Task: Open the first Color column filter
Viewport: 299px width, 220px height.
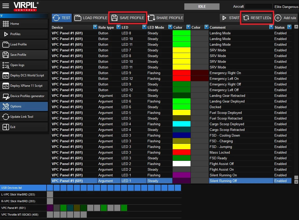Action: [x=188, y=27]
